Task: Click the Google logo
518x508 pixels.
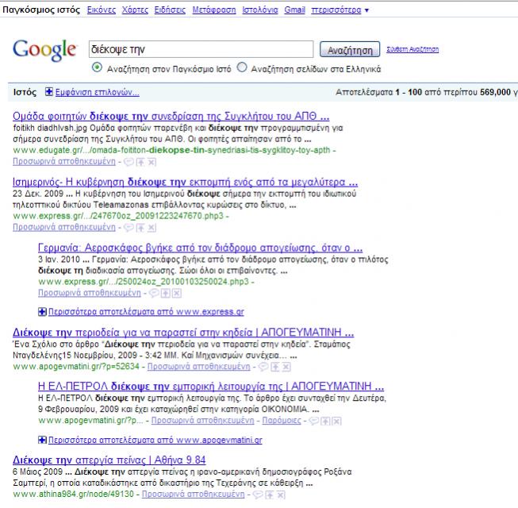Action: click(44, 50)
